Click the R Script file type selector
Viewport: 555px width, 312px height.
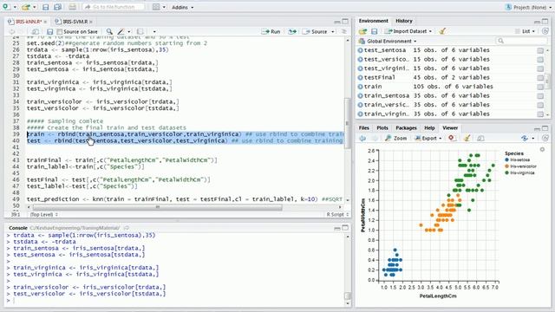coord(337,214)
